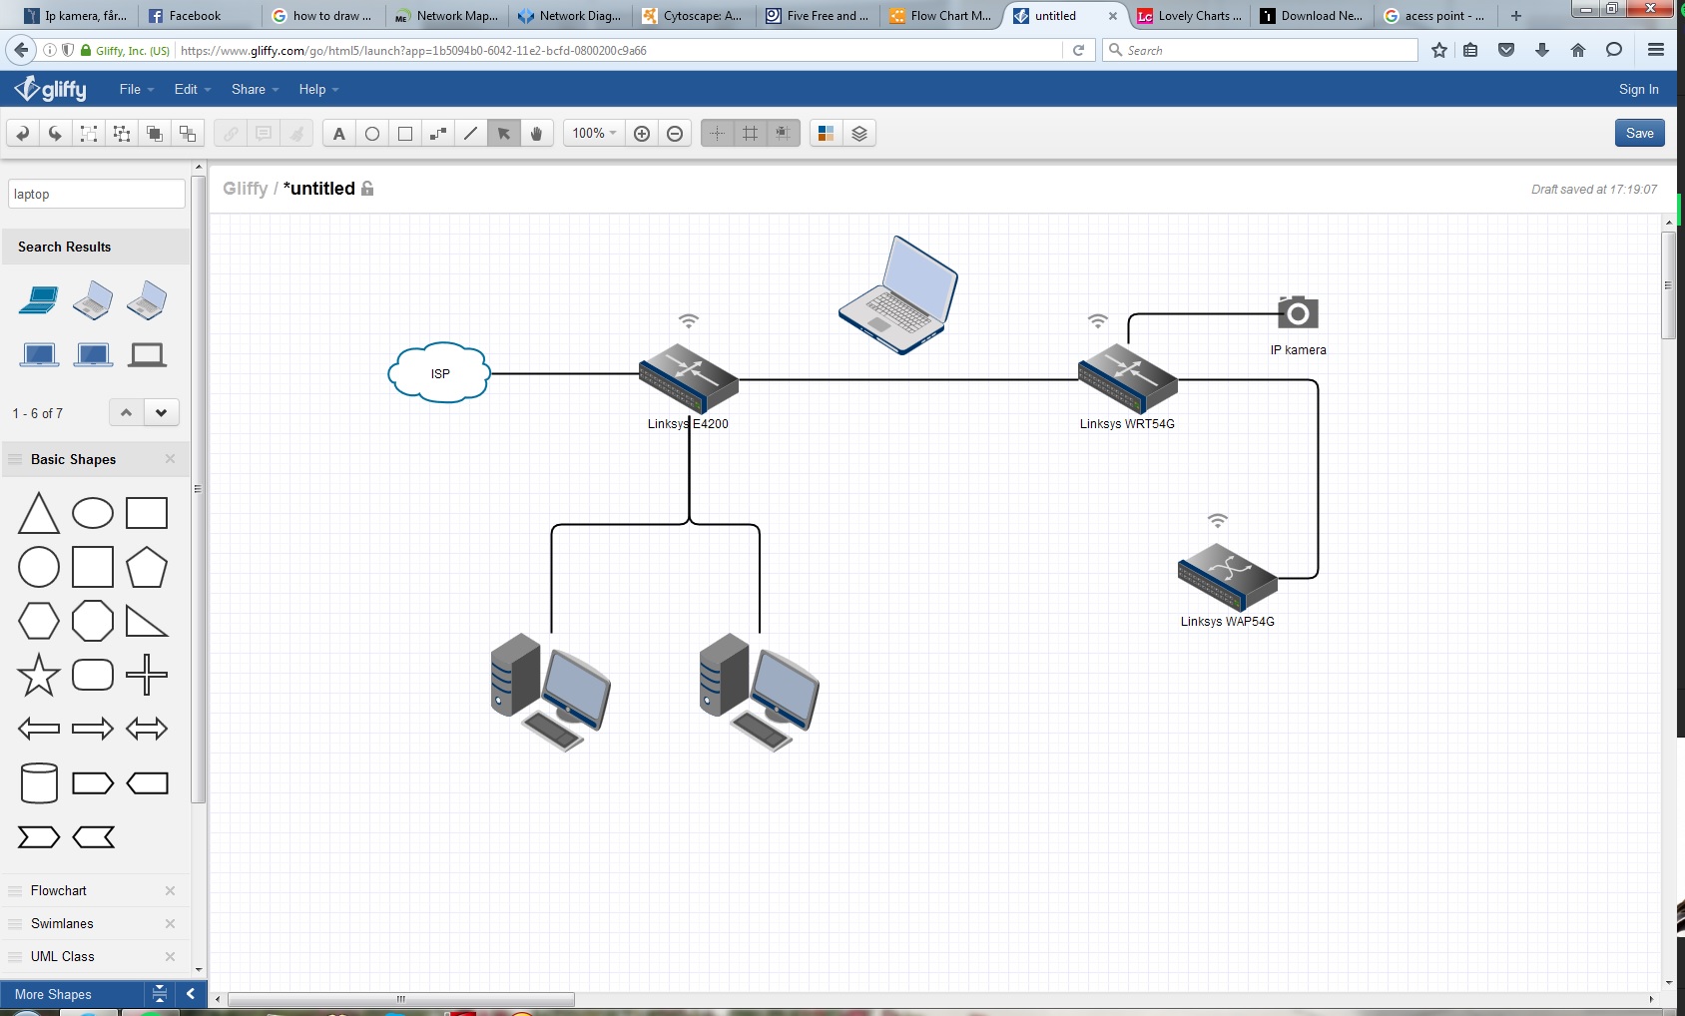Image resolution: width=1685 pixels, height=1016 pixels.
Task: Select the ISP cloud shape
Action: [439, 373]
